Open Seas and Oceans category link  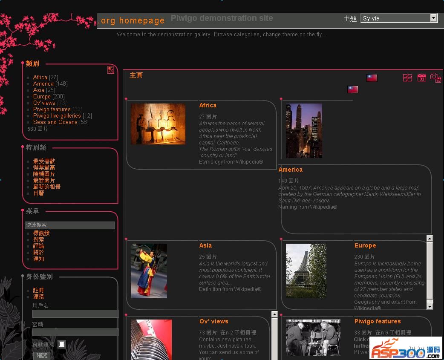(55, 122)
